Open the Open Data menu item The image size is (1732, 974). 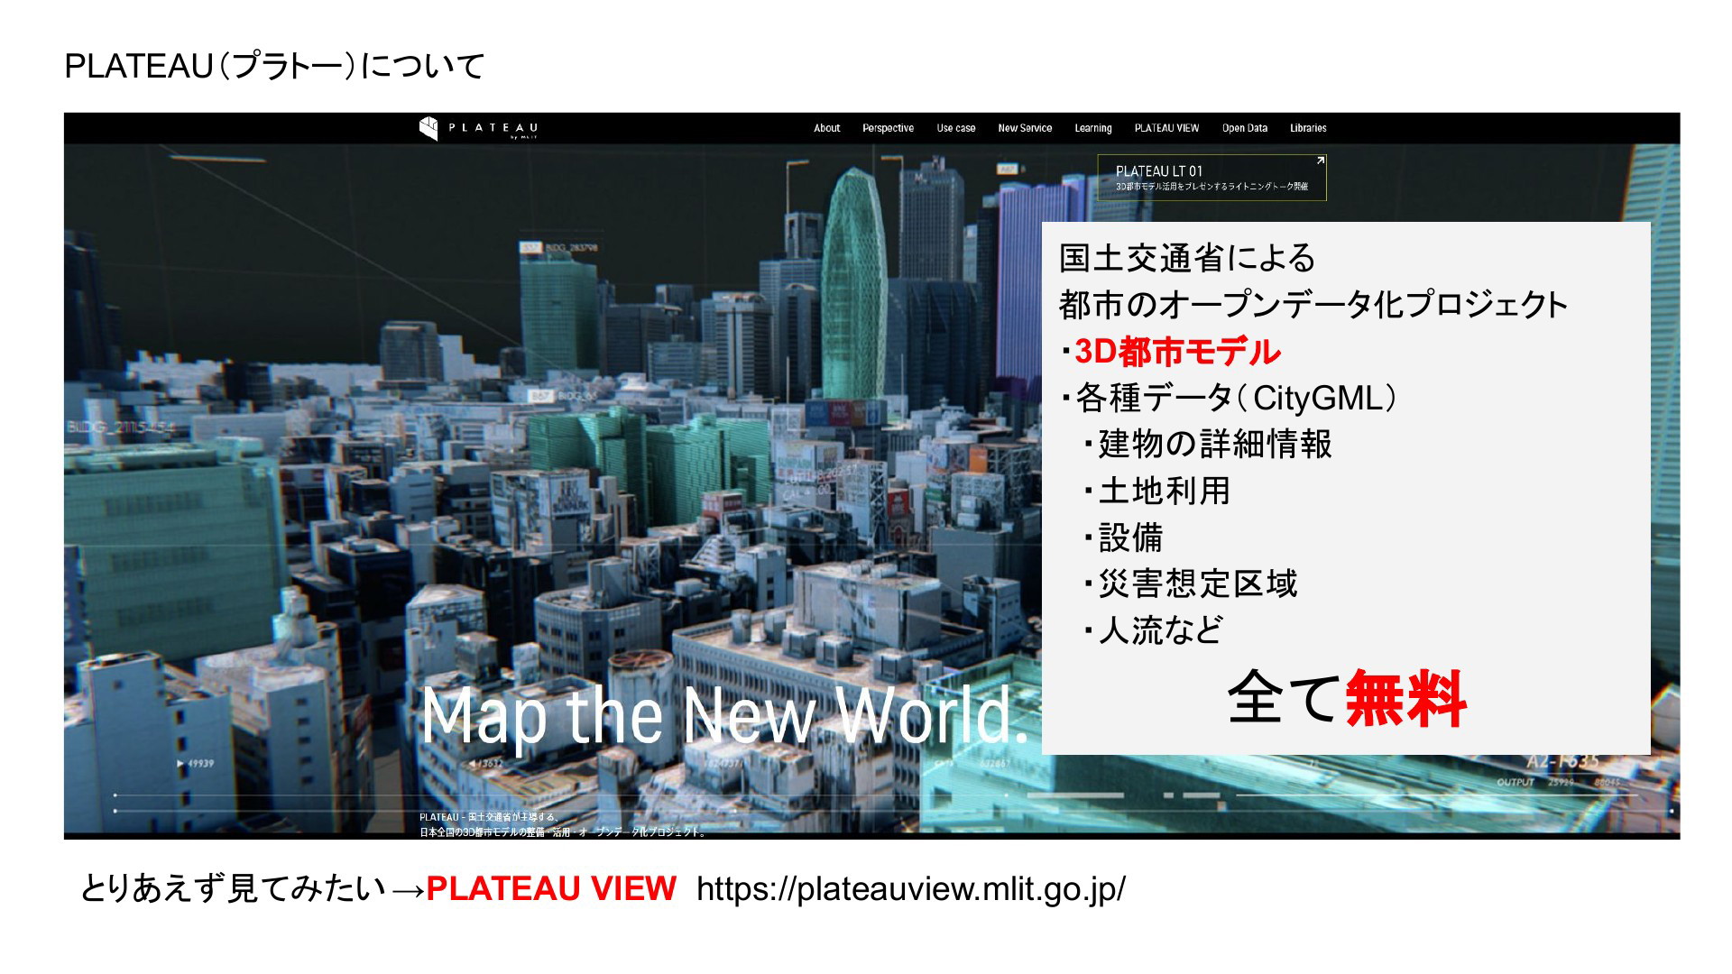click(1244, 128)
